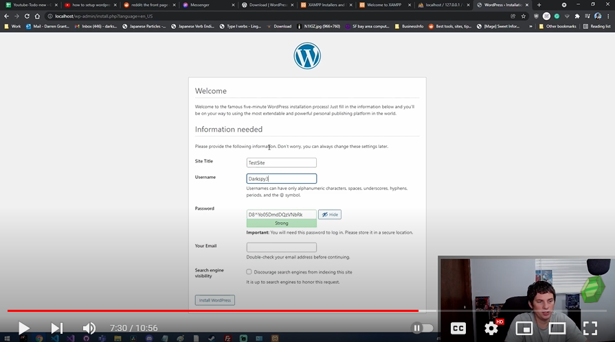The width and height of the screenshot is (615, 342).
Task: Open the browser home page
Action: [37, 16]
